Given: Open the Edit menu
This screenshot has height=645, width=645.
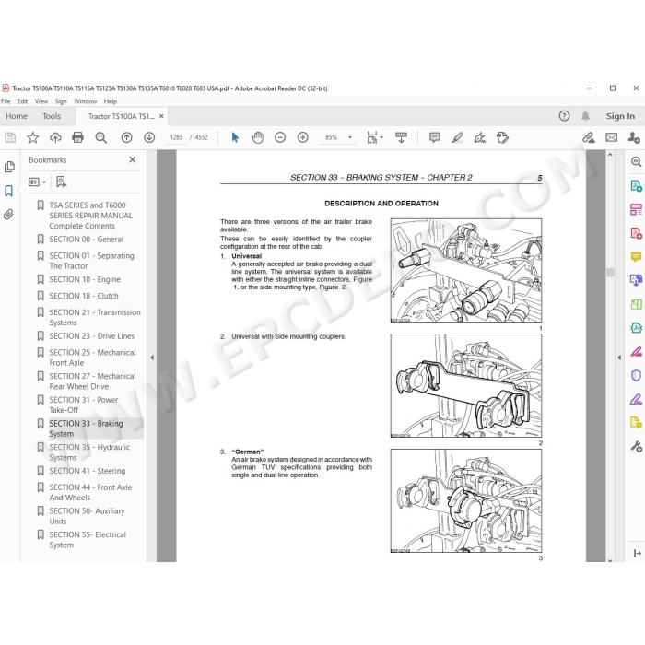Looking at the screenshot, I should pos(23,101).
